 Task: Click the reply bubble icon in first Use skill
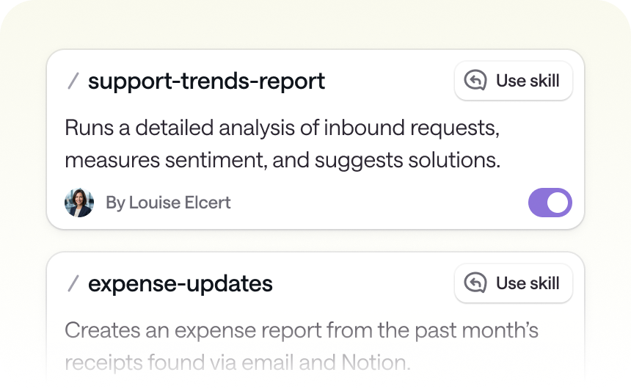point(475,80)
